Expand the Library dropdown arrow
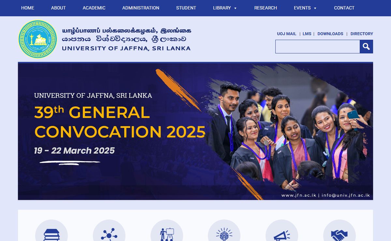Screen dimensions: 391x241 coord(235,8)
